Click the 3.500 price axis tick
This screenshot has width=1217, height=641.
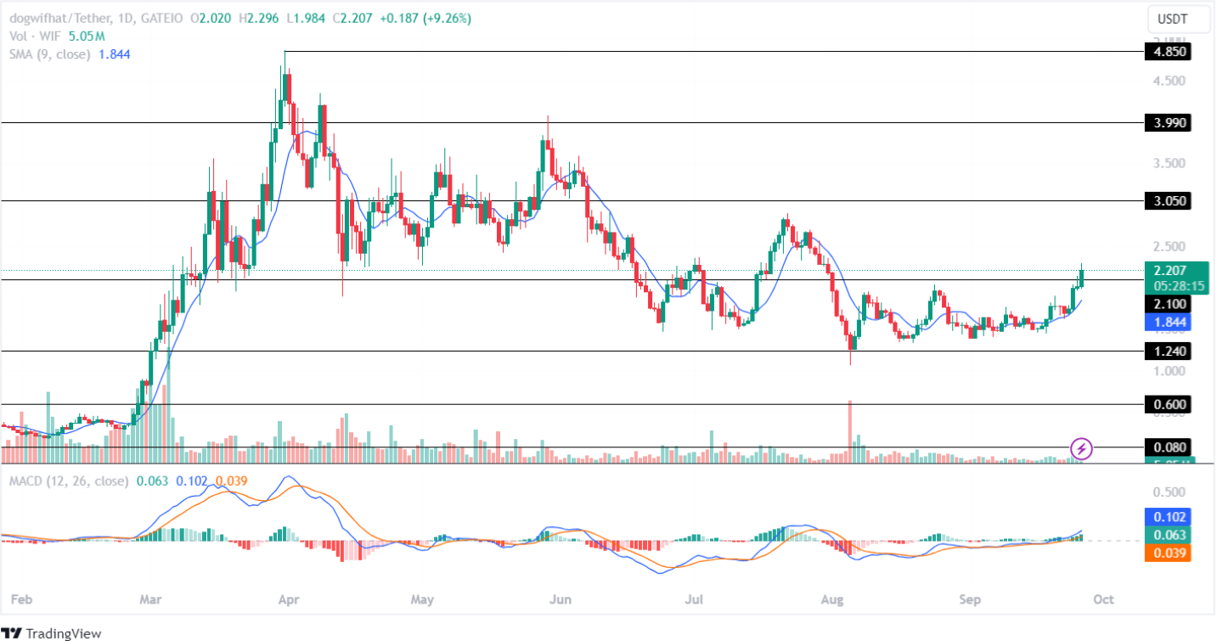click(x=1169, y=164)
